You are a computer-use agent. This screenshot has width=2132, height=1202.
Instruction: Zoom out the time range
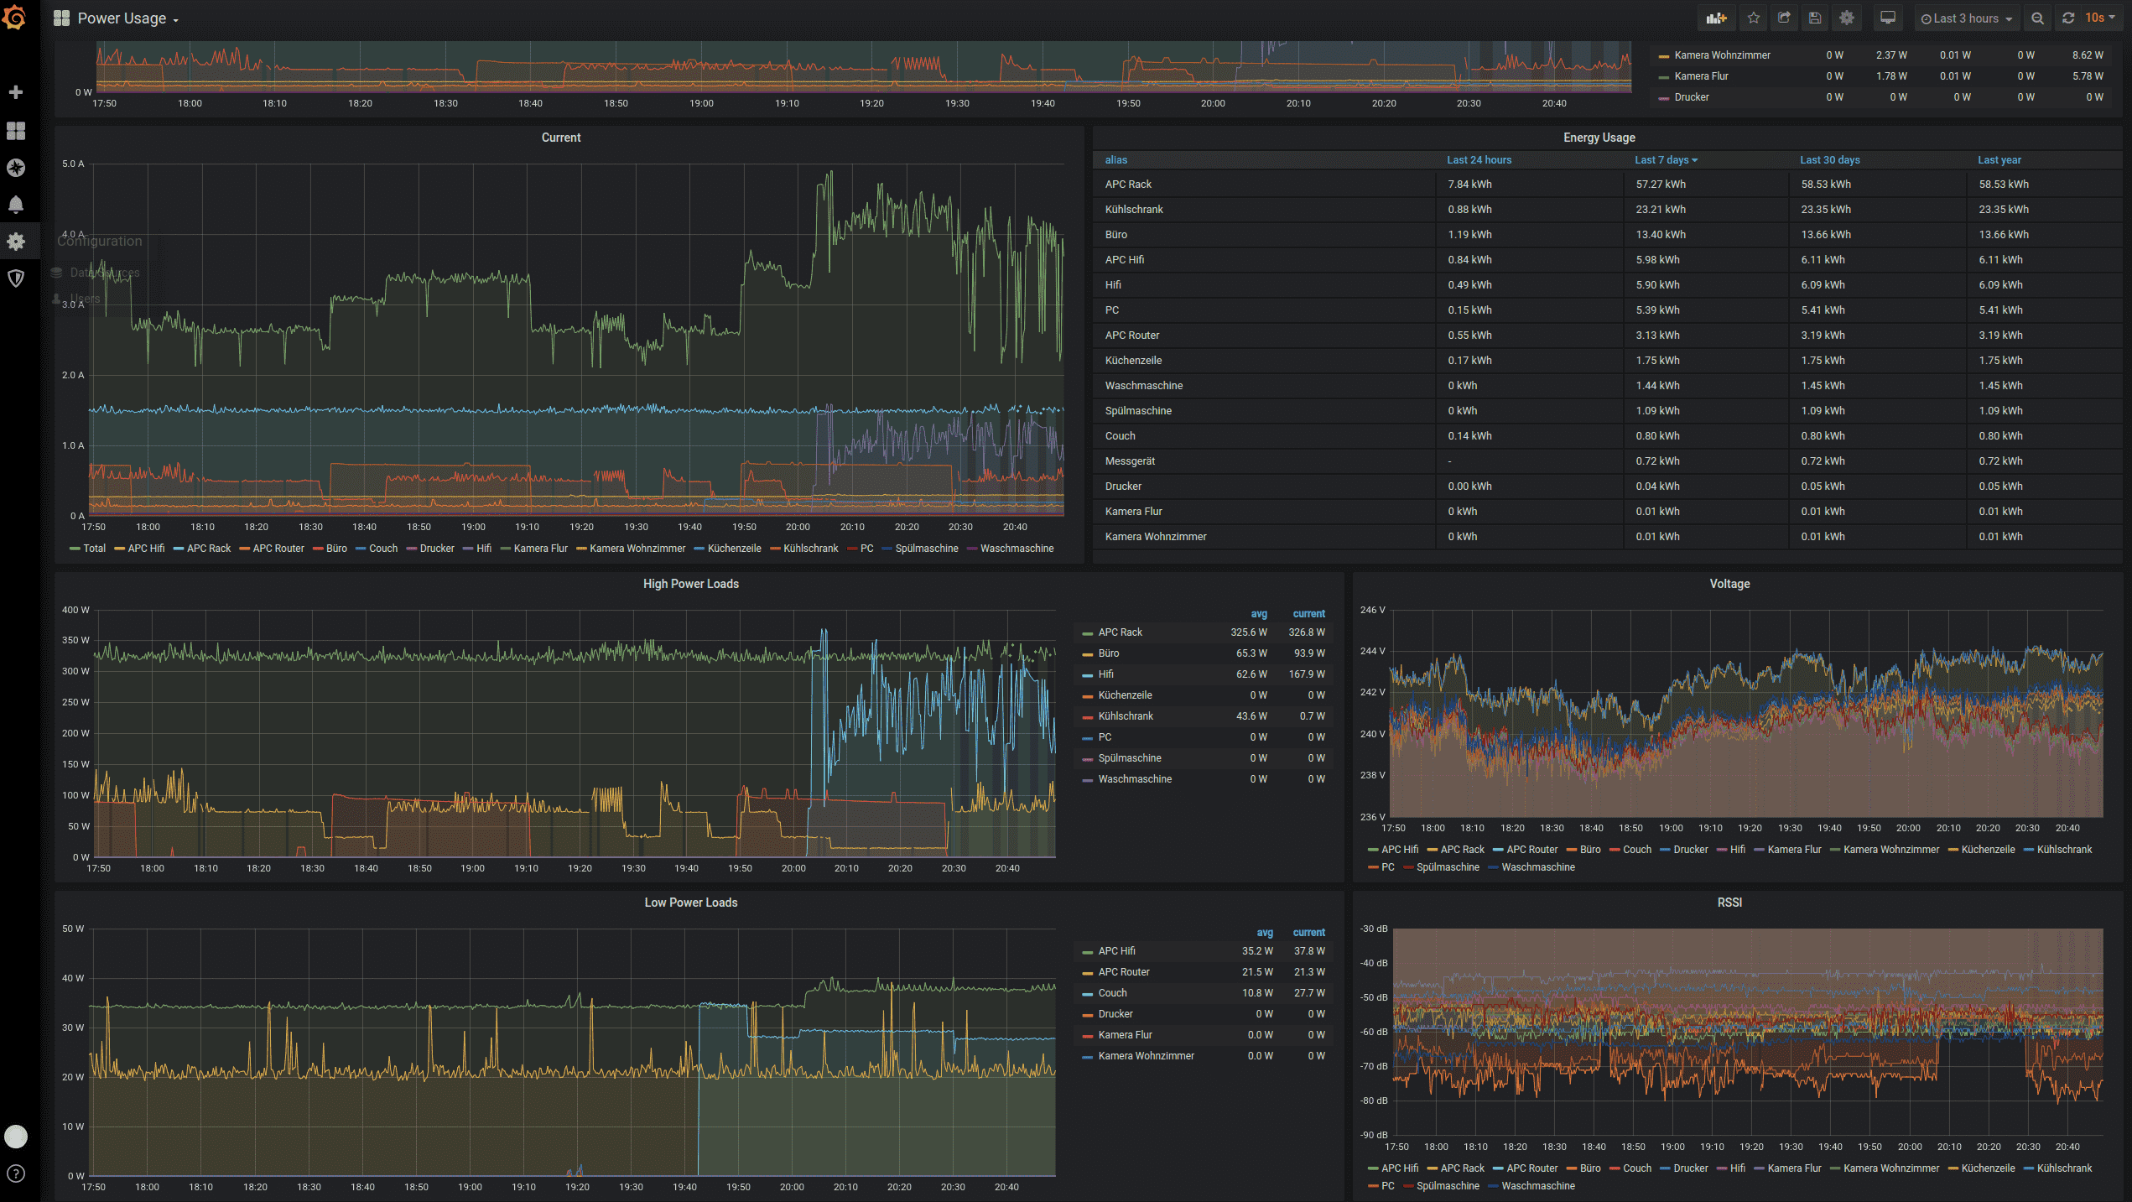coord(2037,18)
